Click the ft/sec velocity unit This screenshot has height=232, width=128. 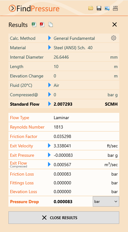(x=112, y=146)
